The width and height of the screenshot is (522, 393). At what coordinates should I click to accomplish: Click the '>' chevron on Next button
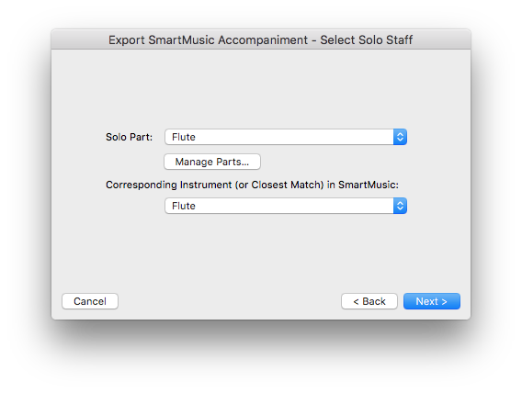point(444,301)
